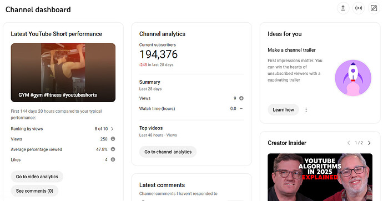The image size is (383, 201).
Task: Click the go live broadcast icon
Action: click(359, 8)
